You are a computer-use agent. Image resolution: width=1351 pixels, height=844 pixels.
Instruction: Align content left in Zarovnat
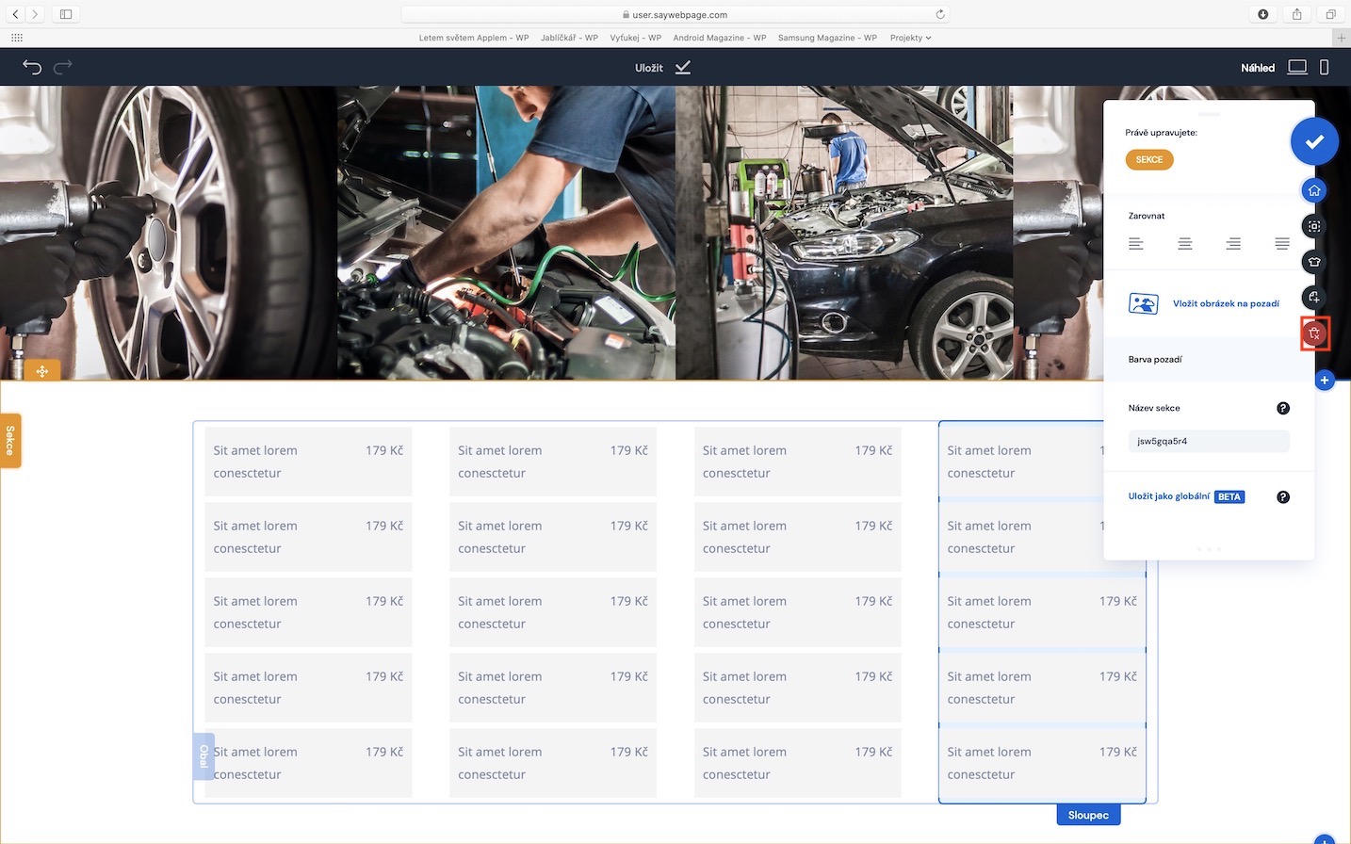click(1136, 244)
